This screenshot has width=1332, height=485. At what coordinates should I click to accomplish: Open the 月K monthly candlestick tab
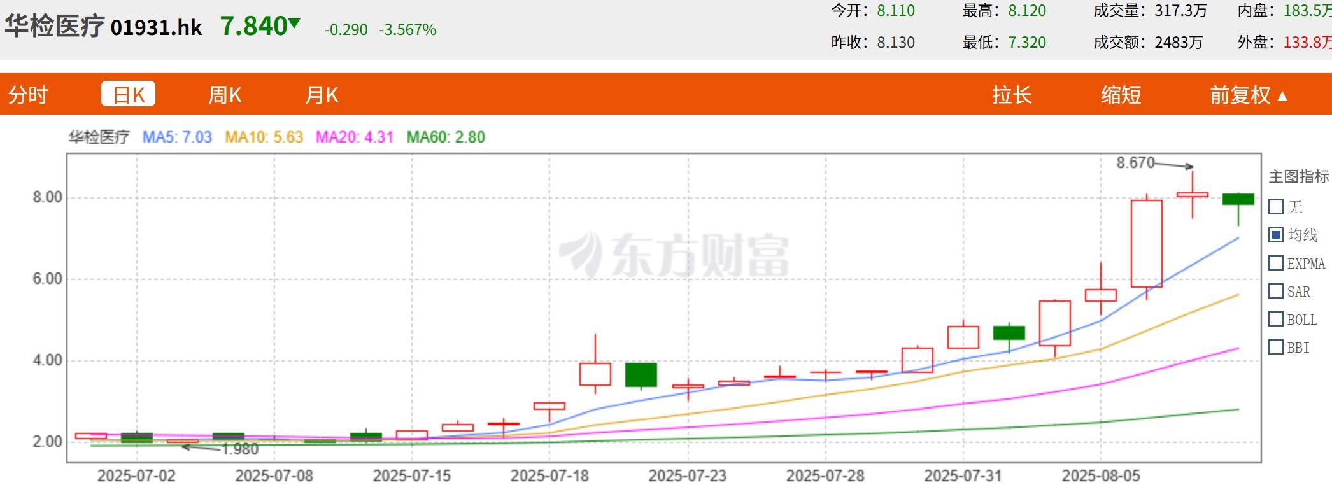pyautogui.click(x=322, y=95)
